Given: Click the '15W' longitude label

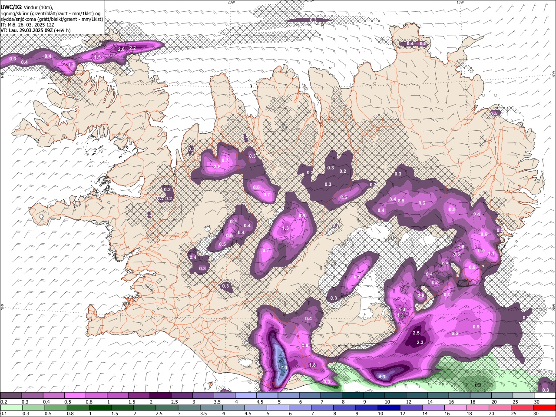Looking at the screenshot, I should coord(460,2).
